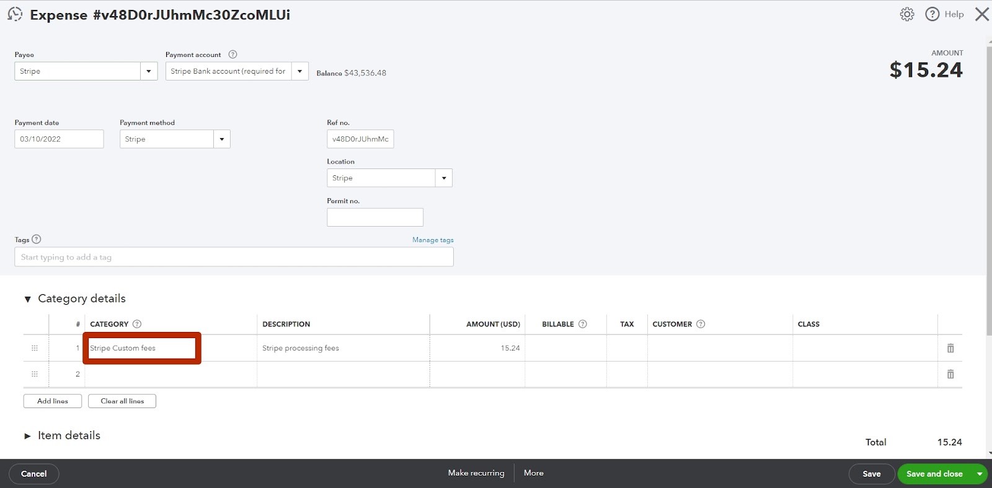992x488 pixels.
Task: Click the Payee field showing Stripe
Action: pos(77,71)
